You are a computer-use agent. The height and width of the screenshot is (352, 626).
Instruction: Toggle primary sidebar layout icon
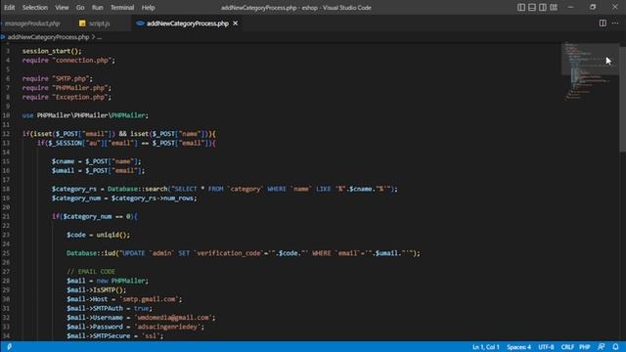[x=521, y=7]
